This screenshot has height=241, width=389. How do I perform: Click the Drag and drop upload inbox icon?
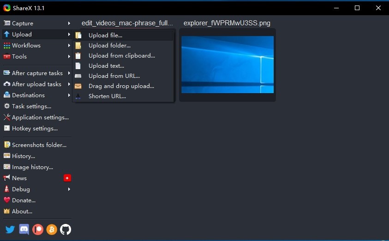(78, 86)
